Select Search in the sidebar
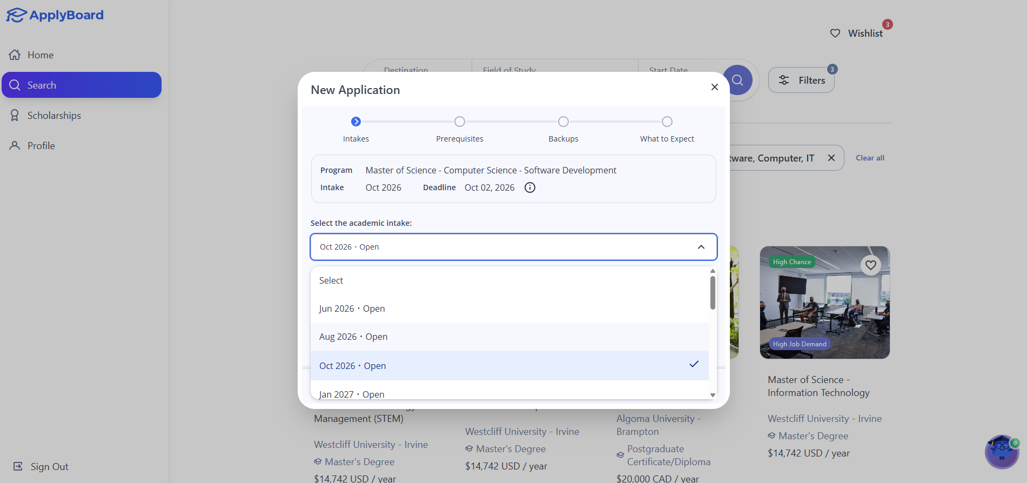 click(82, 85)
